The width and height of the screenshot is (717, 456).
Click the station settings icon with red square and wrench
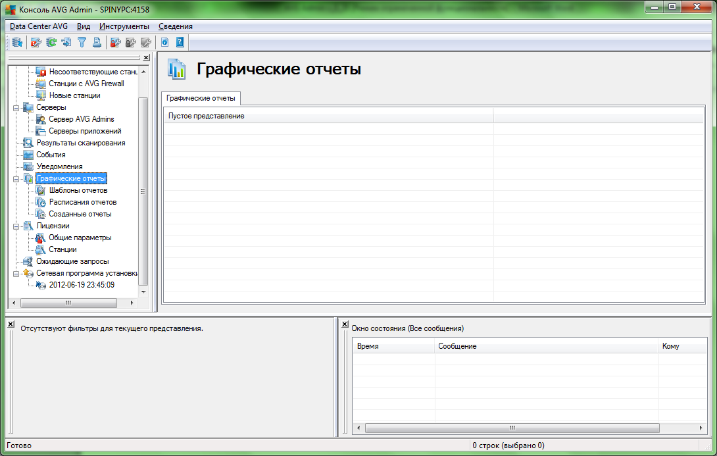click(36, 43)
